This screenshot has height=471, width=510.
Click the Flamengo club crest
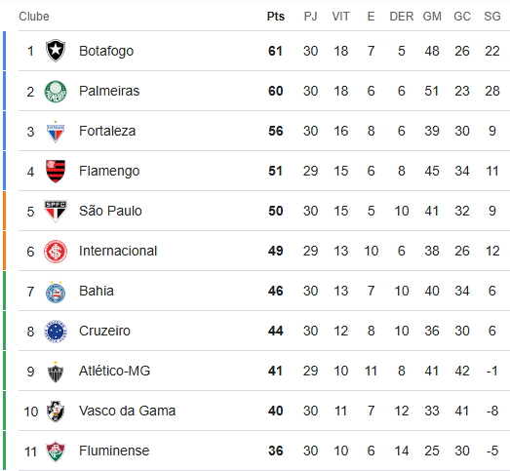coord(56,171)
